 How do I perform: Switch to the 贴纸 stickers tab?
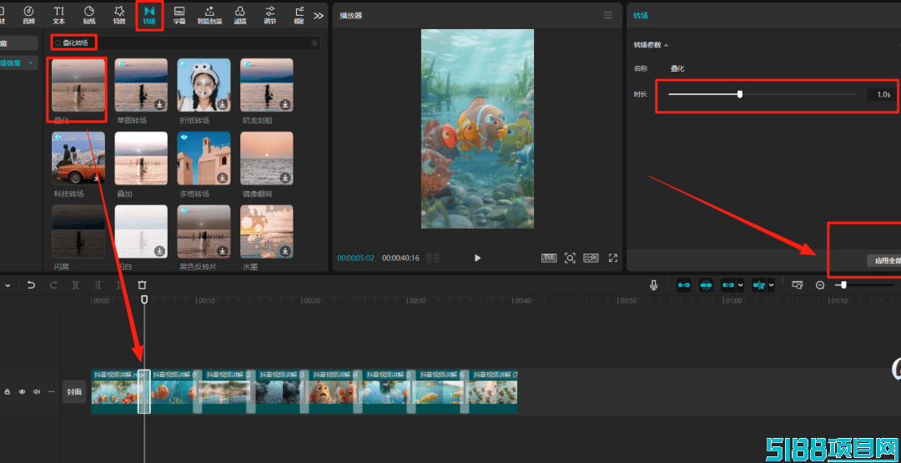click(89, 16)
